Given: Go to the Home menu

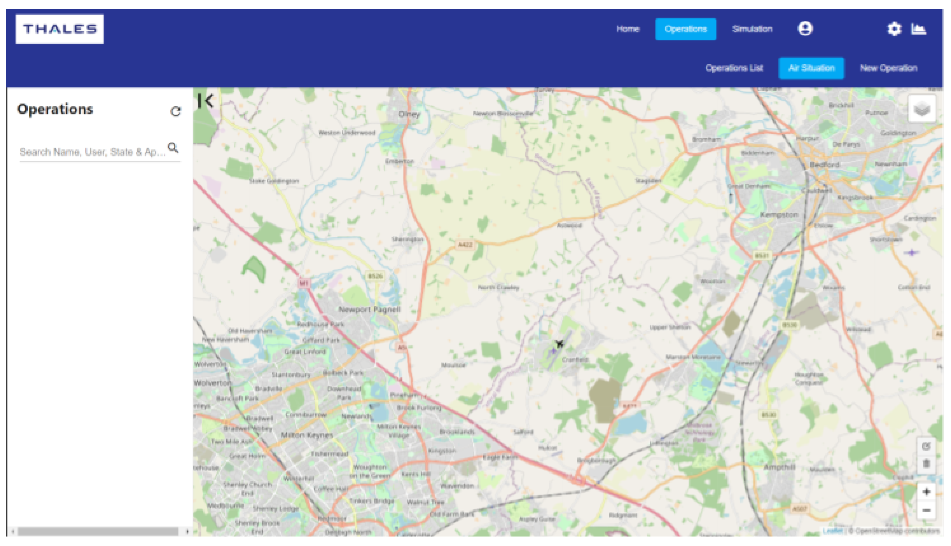Looking at the screenshot, I should point(628,29).
